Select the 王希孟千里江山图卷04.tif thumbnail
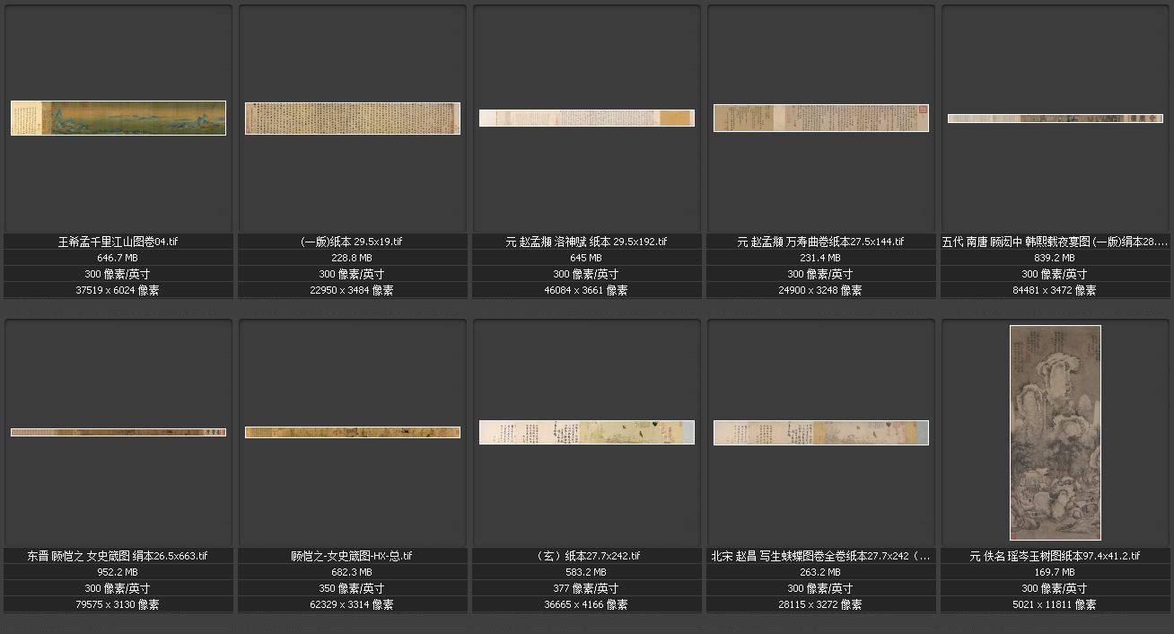Image resolution: width=1174 pixels, height=634 pixels. 118,118
